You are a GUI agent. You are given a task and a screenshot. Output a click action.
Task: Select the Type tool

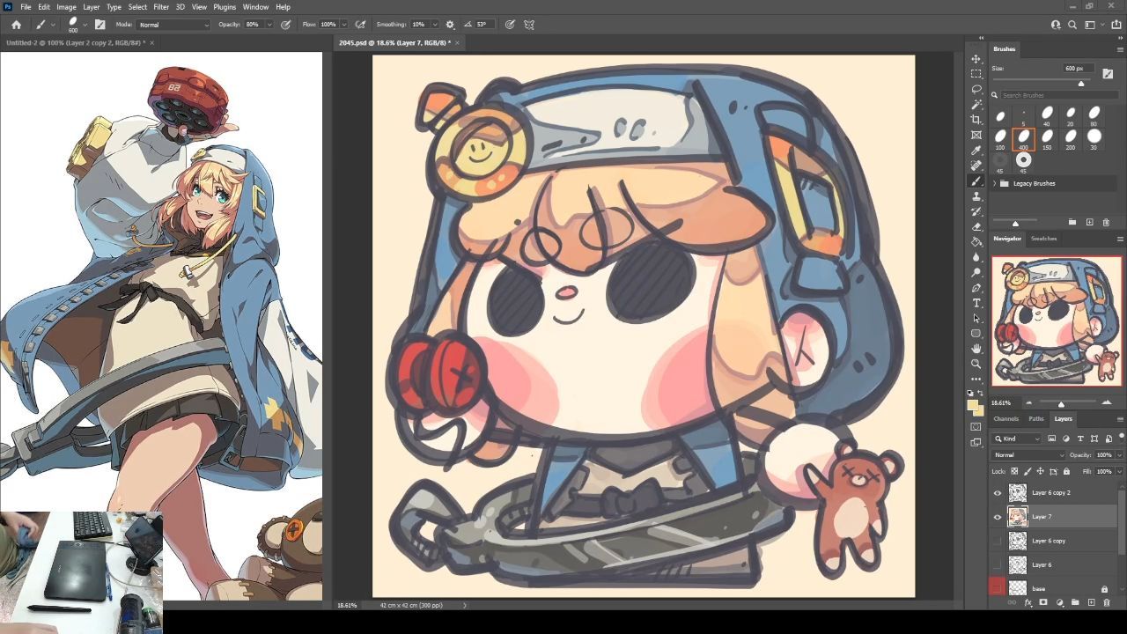click(x=976, y=303)
